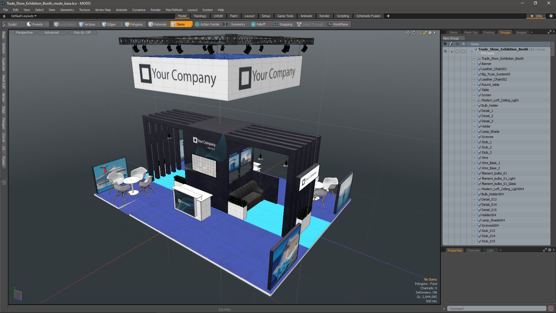
Task: Click the Command input field
Action: click(x=496, y=309)
